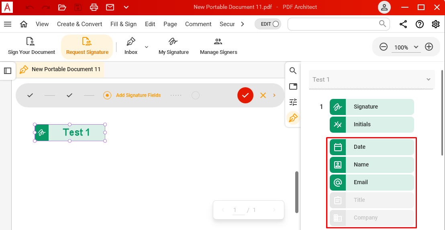The height and width of the screenshot is (230, 445).
Task: Open the 100% zoom level dropdown
Action: 406,47
